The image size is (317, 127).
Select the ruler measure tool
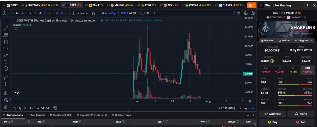6,77
